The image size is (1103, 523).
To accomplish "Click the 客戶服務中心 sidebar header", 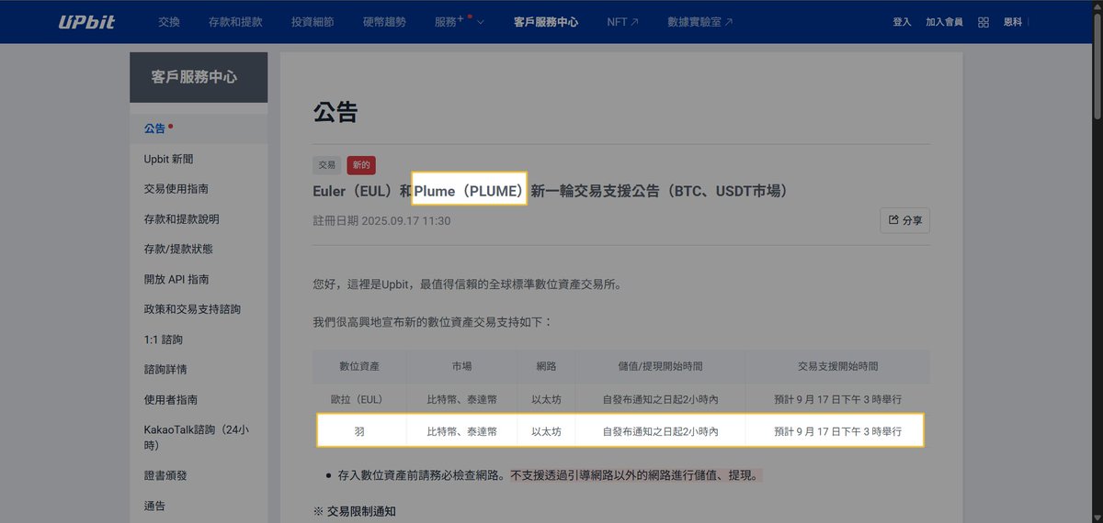I will pyautogui.click(x=199, y=77).
